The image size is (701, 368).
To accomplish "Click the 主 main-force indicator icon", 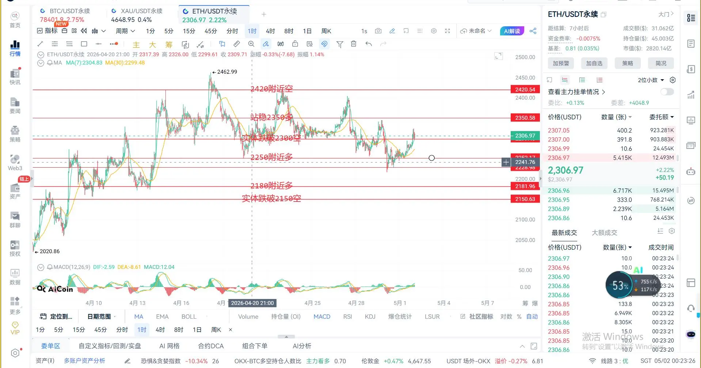I will pyautogui.click(x=136, y=45).
